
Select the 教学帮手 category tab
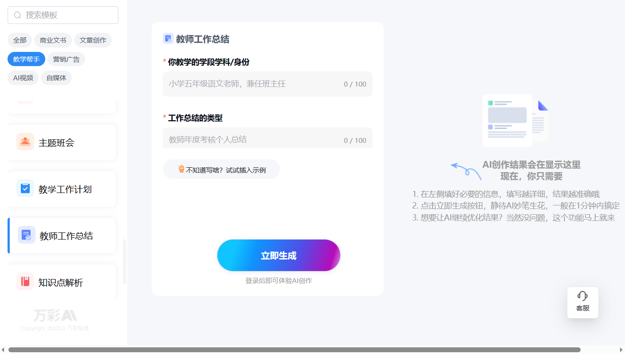(x=26, y=59)
